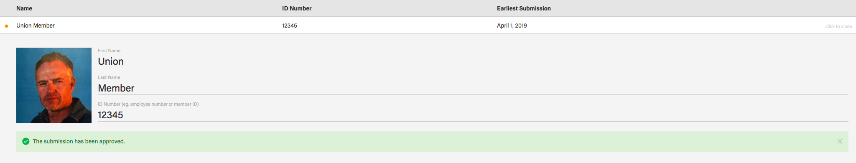This screenshot has width=856, height=163.
Task: Sort by the ID Number column header
Action: point(297,8)
